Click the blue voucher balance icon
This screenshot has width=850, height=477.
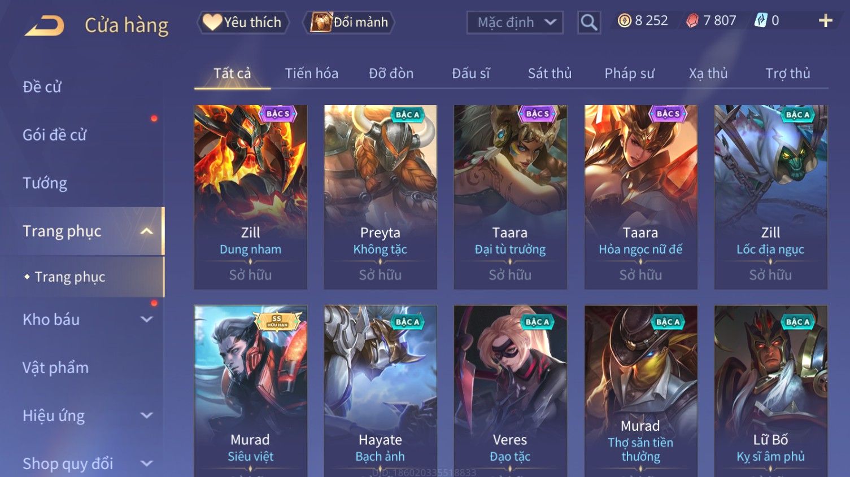pyautogui.click(x=761, y=21)
